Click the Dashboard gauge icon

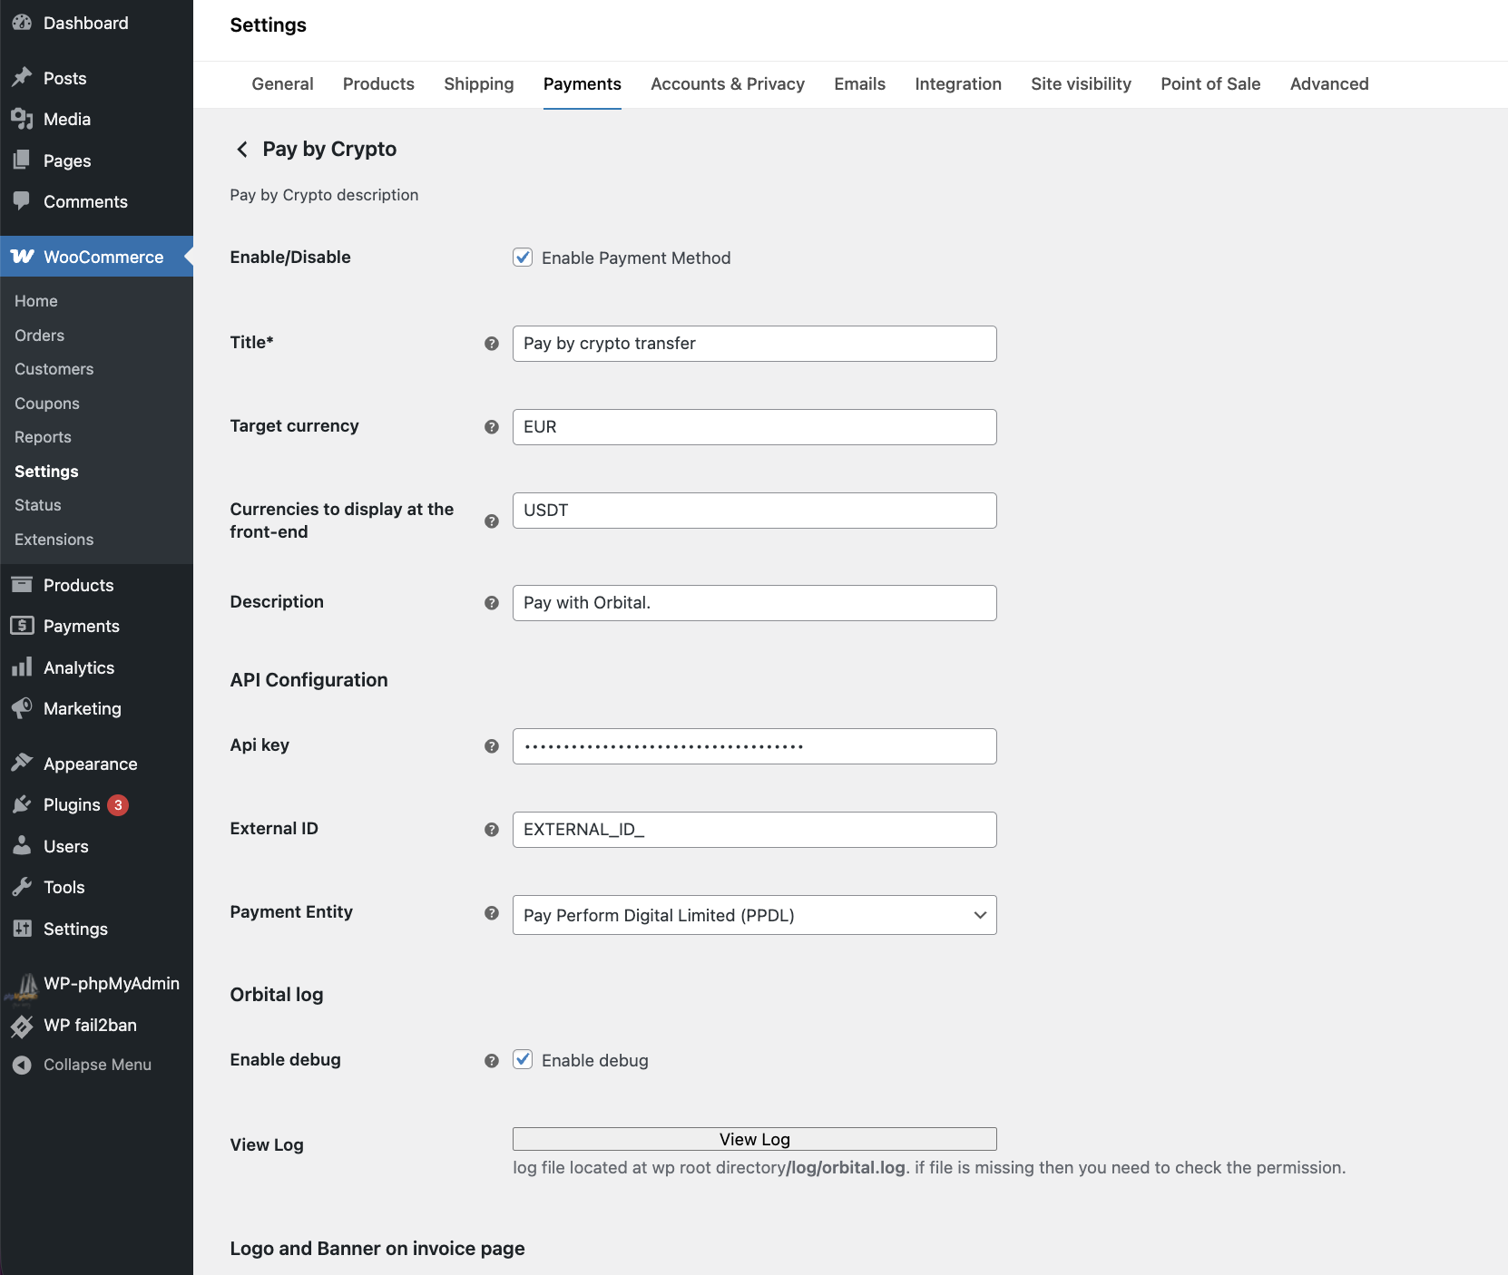(x=22, y=24)
